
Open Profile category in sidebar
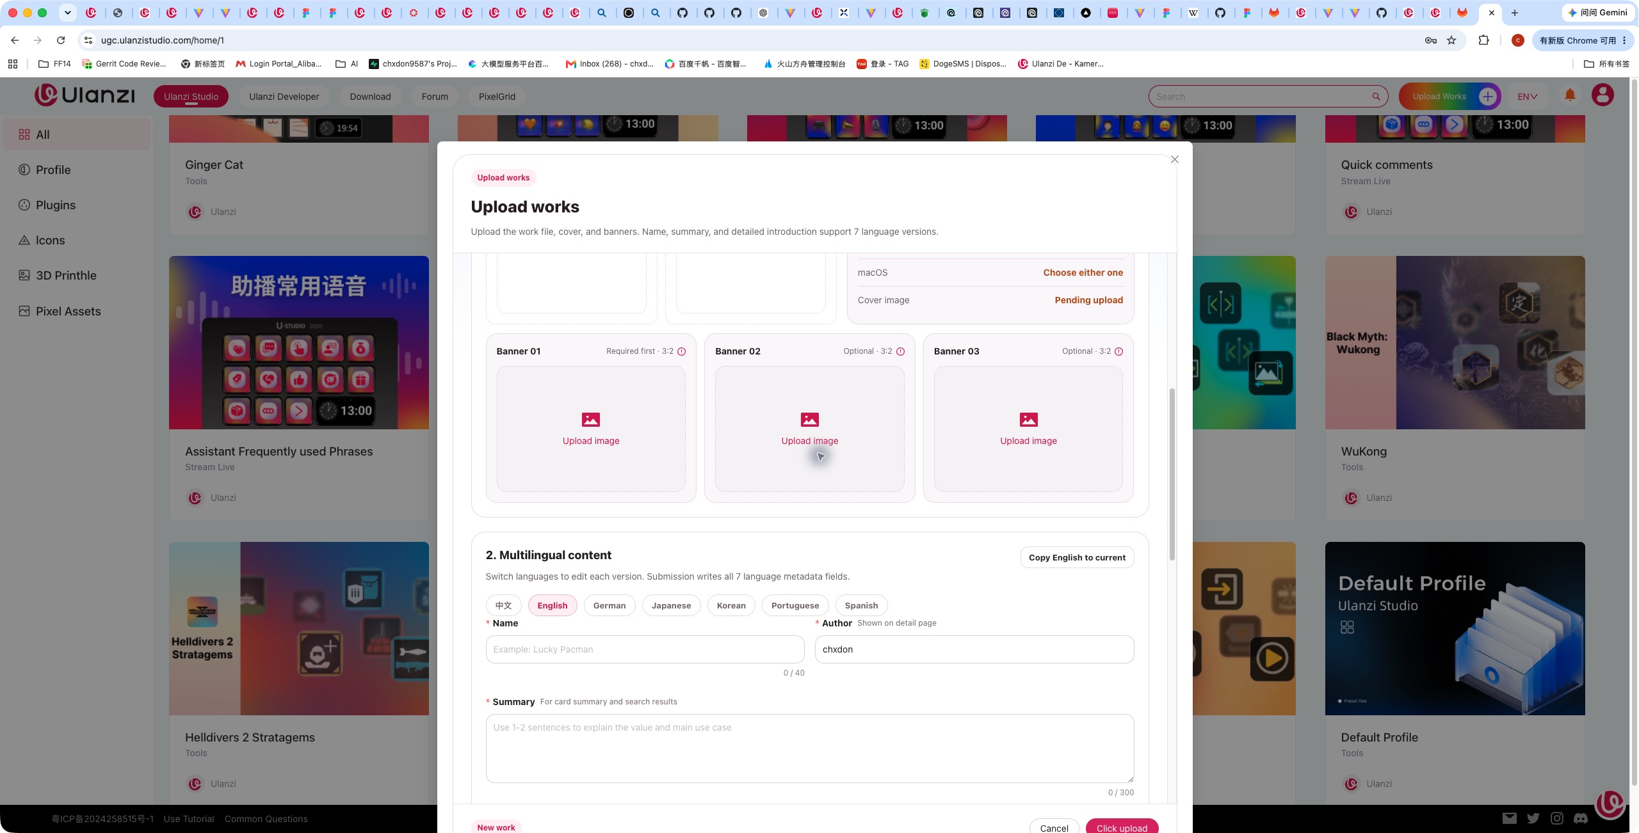pos(77,170)
